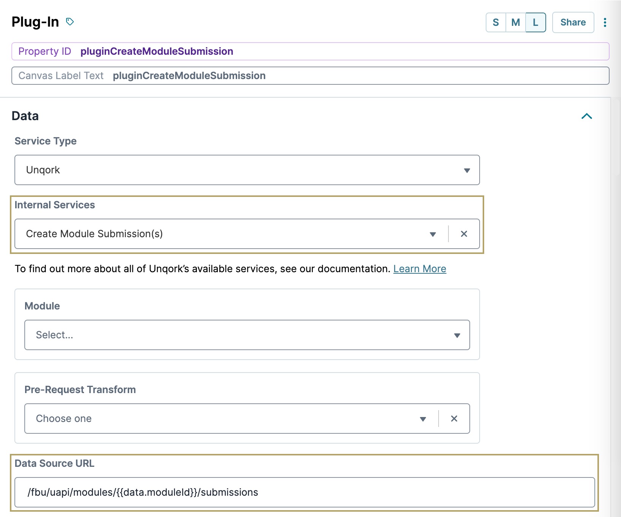Click the Create Module Submission(s) value text
This screenshot has width=621, height=517.
coord(94,234)
